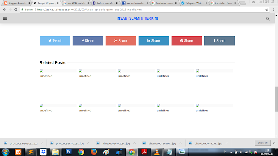Viewport: 278px width, 156px height.
Task: Click Show all downloads button
Action: point(262,143)
